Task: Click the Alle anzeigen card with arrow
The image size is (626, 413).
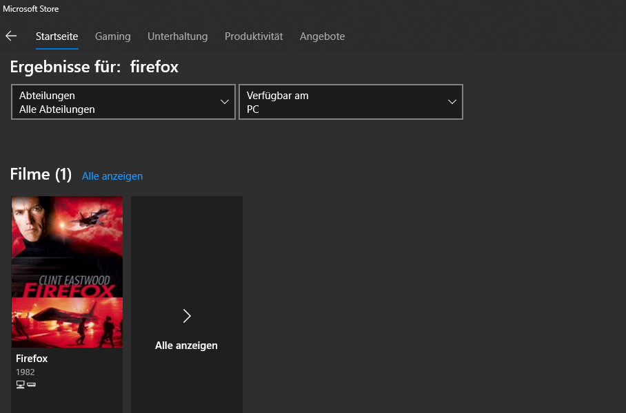Action: 186,304
